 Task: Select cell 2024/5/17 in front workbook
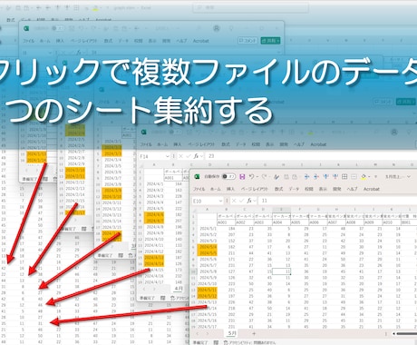pyautogui.click(x=208, y=327)
